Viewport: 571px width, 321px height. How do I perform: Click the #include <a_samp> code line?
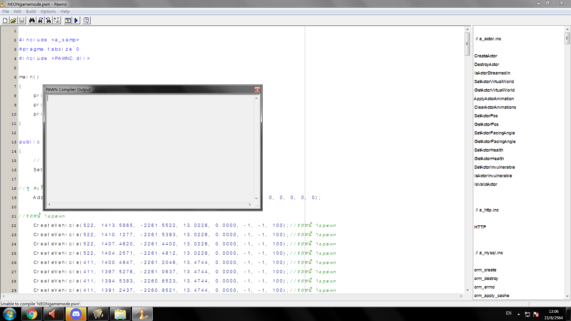pos(49,40)
